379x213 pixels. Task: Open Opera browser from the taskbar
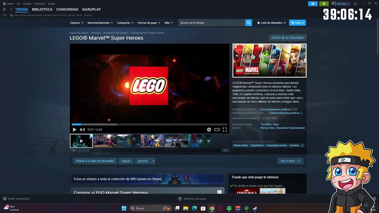pyautogui.click(x=220, y=208)
